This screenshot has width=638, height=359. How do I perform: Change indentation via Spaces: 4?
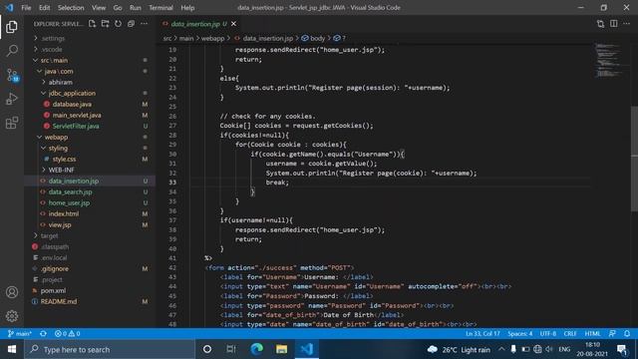point(520,333)
